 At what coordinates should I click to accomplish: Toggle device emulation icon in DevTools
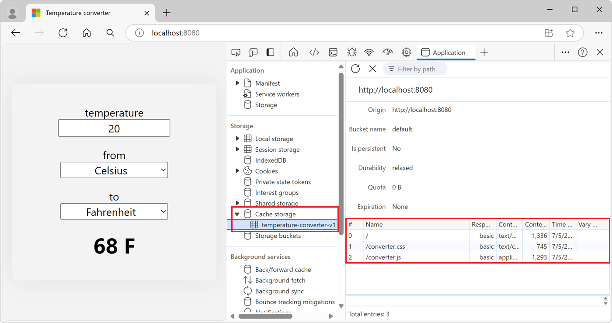point(253,52)
